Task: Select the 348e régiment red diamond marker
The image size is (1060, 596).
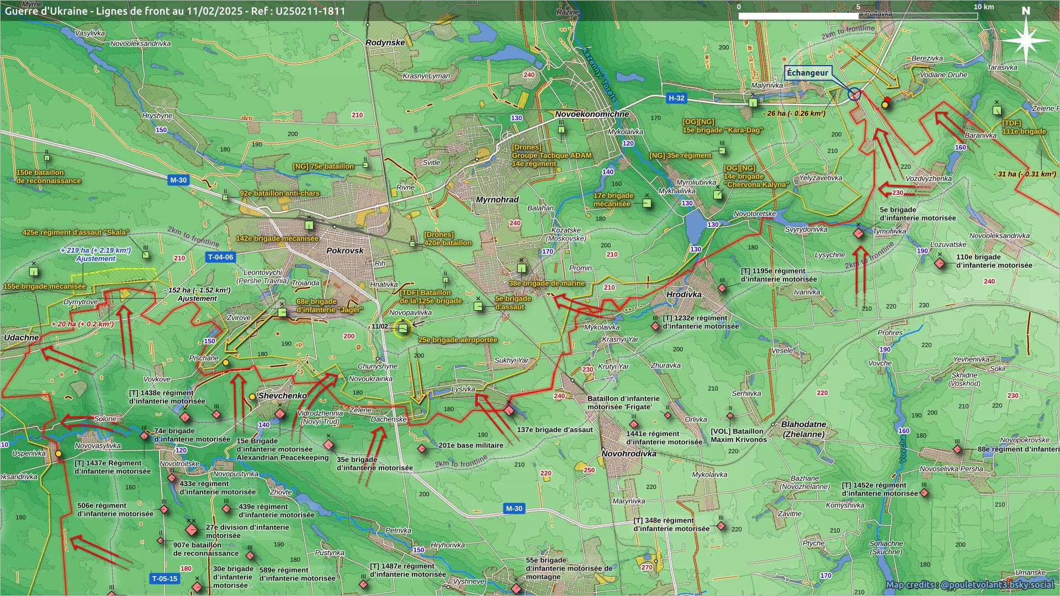Action: (x=720, y=526)
